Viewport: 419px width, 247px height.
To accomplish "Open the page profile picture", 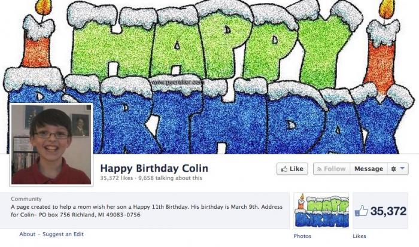I will 51,145.
